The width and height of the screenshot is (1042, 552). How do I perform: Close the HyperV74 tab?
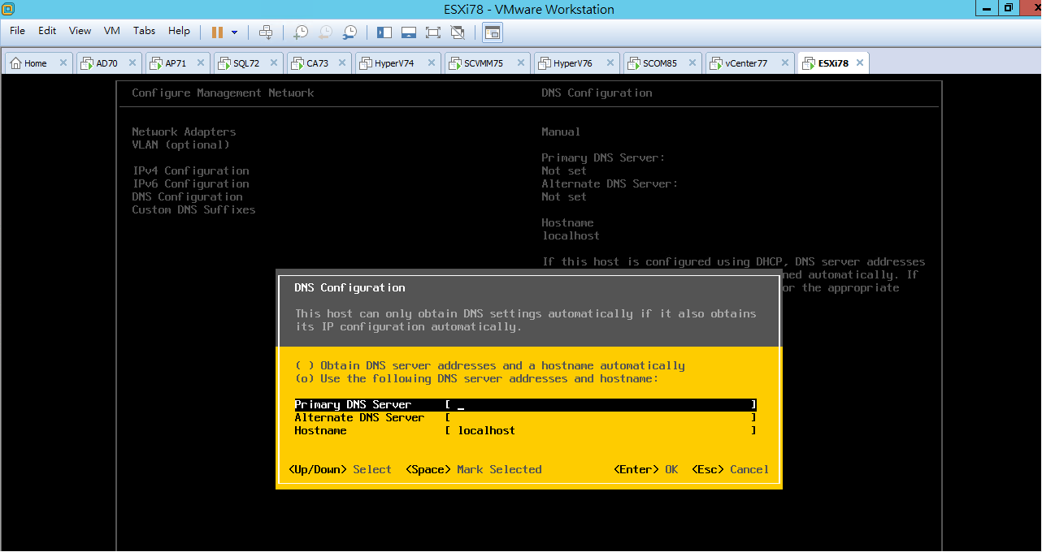click(431, 63)
